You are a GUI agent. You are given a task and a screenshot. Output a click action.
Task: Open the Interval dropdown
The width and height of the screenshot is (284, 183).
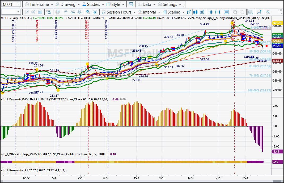point(149,12)
